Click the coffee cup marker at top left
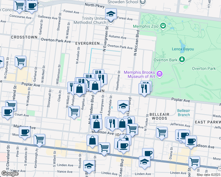The width and height of the screenshot is (221, 177). (x=32, y=6)
